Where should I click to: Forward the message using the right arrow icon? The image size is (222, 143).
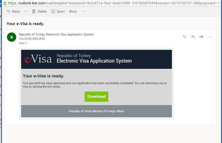201,37
